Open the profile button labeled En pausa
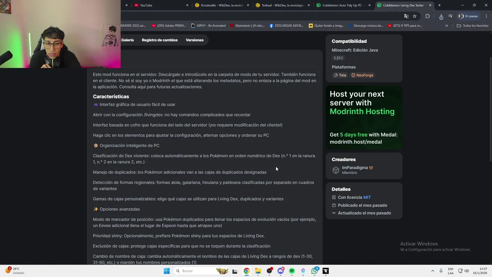 pyautogui.click(x=468, y=16)
